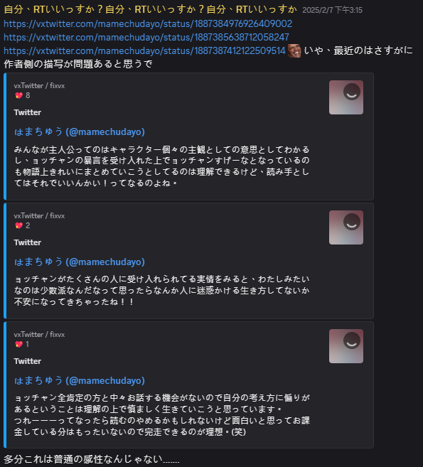The height and width of the screenshot is (467, 423).
Task: Open the second embed's profile thumbnail
Action: (x=346, y=227)
